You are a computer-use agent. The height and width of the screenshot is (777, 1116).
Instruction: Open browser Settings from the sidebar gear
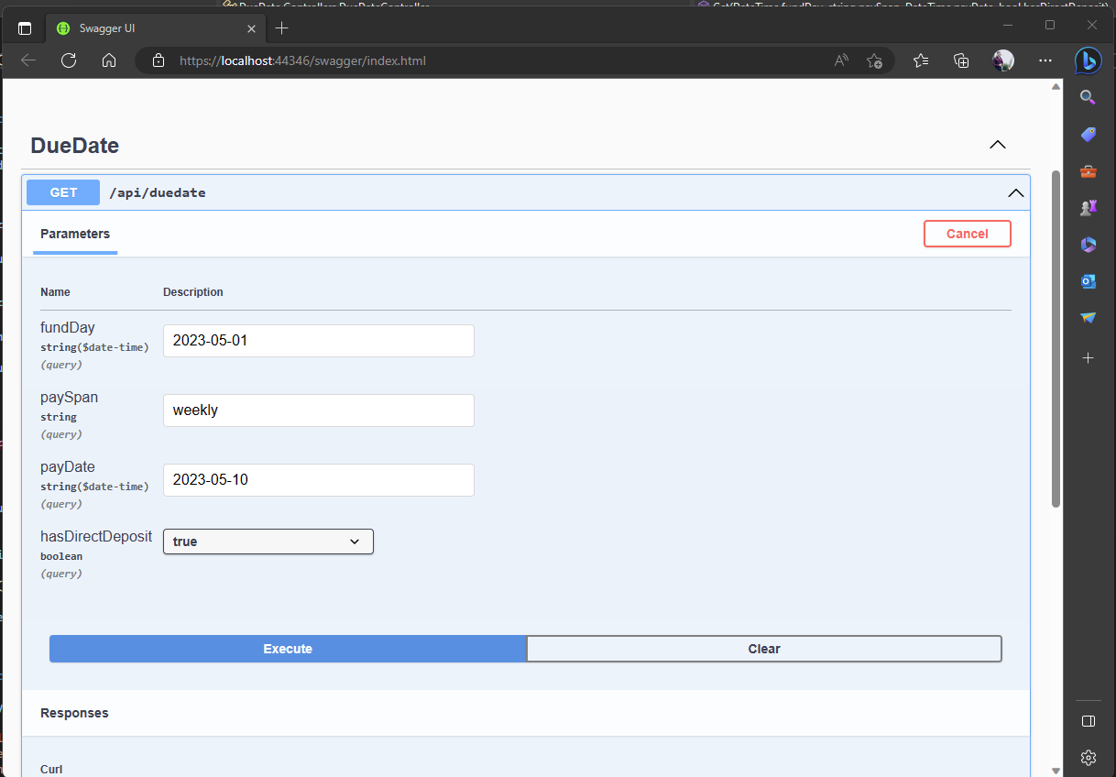pyautogui.click(x=1088, y=758)
